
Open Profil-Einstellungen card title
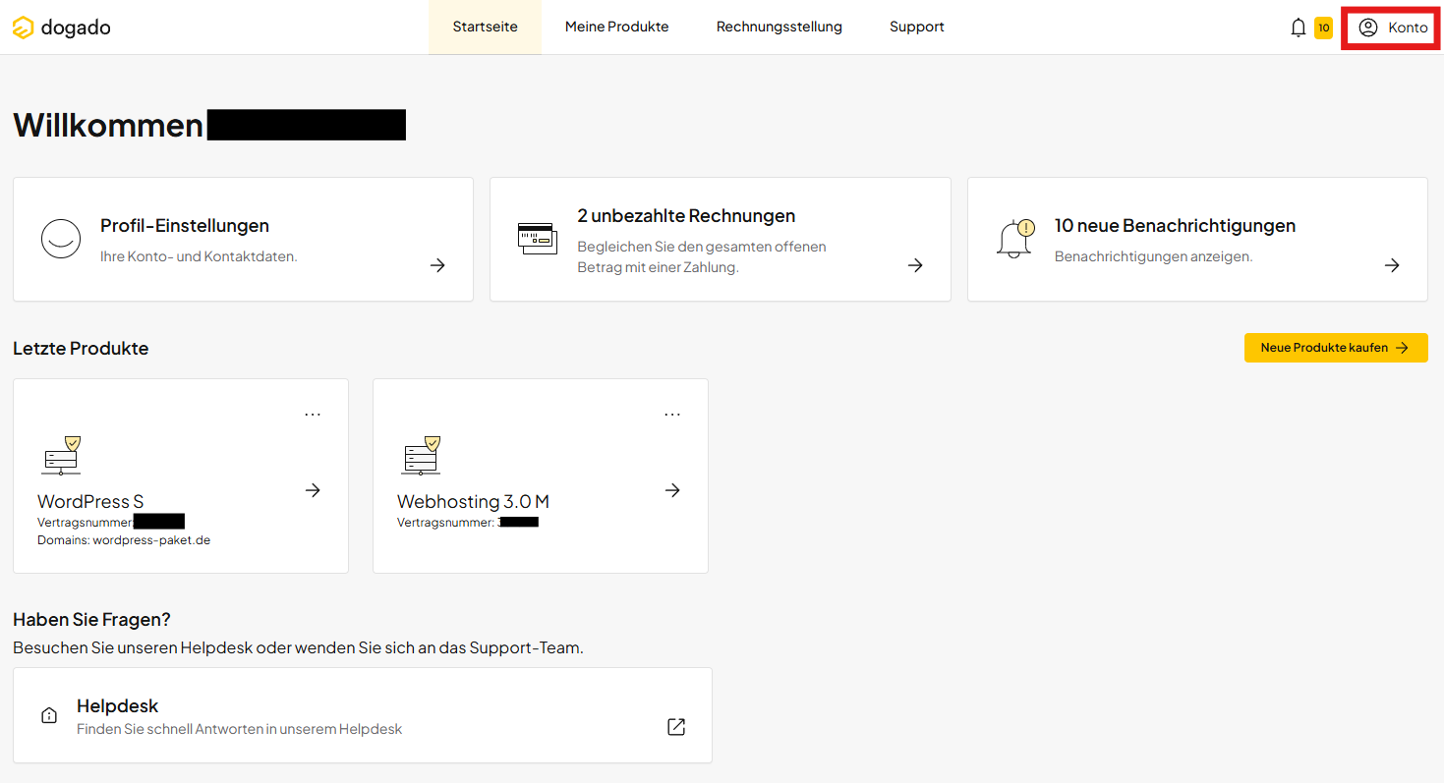tap(185, 226)
